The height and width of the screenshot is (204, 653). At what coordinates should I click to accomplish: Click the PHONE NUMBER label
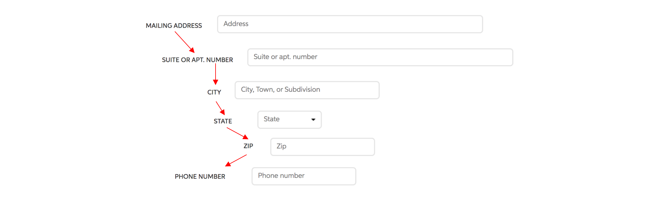coord(200,177)
